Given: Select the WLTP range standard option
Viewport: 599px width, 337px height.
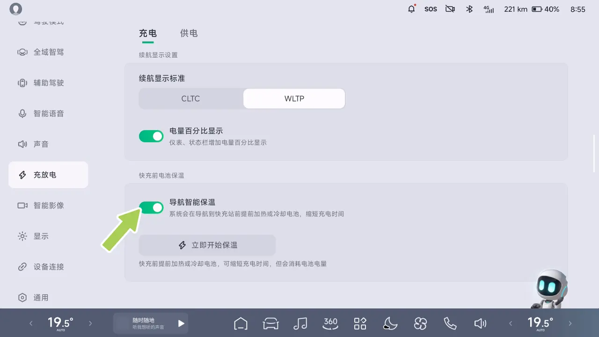Looking at the screenshot, I should (294, 99).
